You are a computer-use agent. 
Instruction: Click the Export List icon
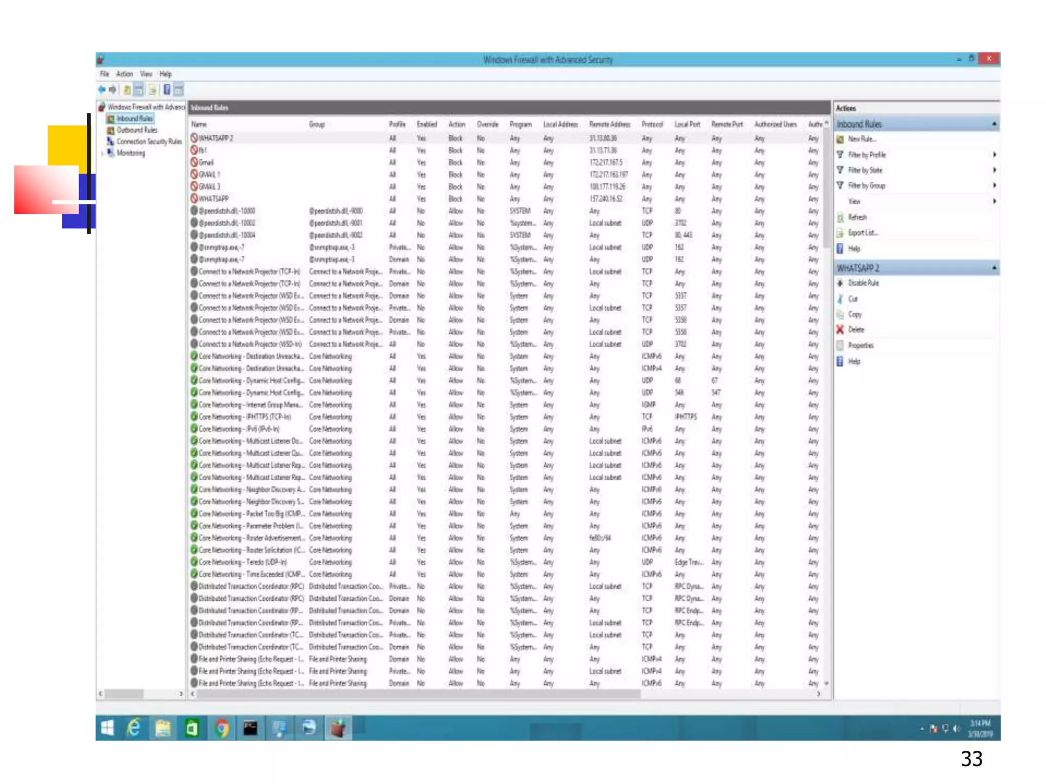coord(840,233)
